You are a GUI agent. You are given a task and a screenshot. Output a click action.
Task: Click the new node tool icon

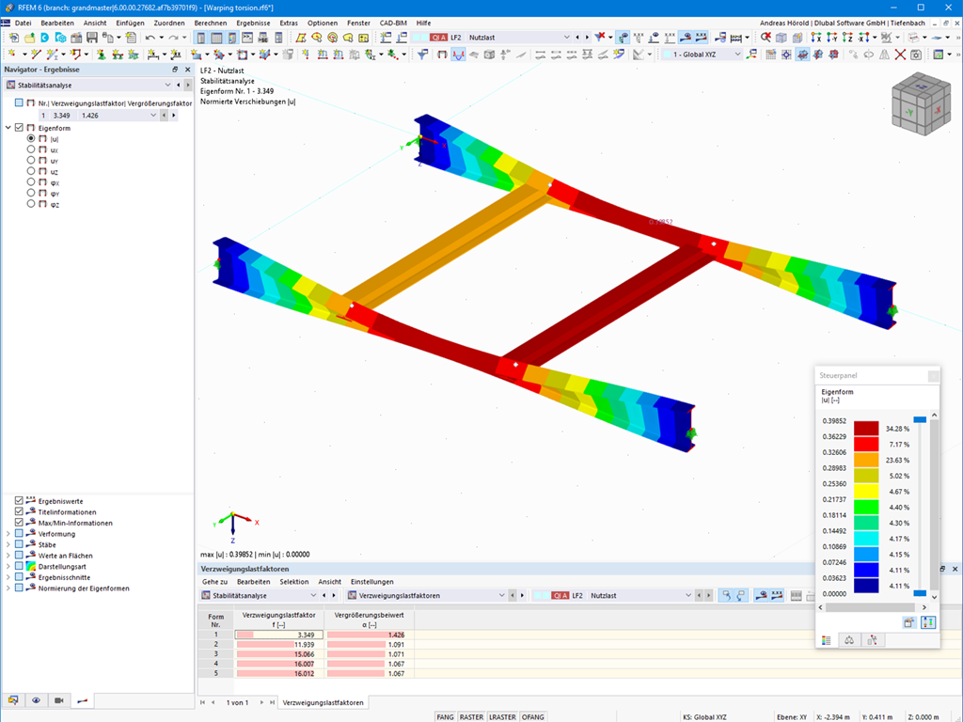12,55
